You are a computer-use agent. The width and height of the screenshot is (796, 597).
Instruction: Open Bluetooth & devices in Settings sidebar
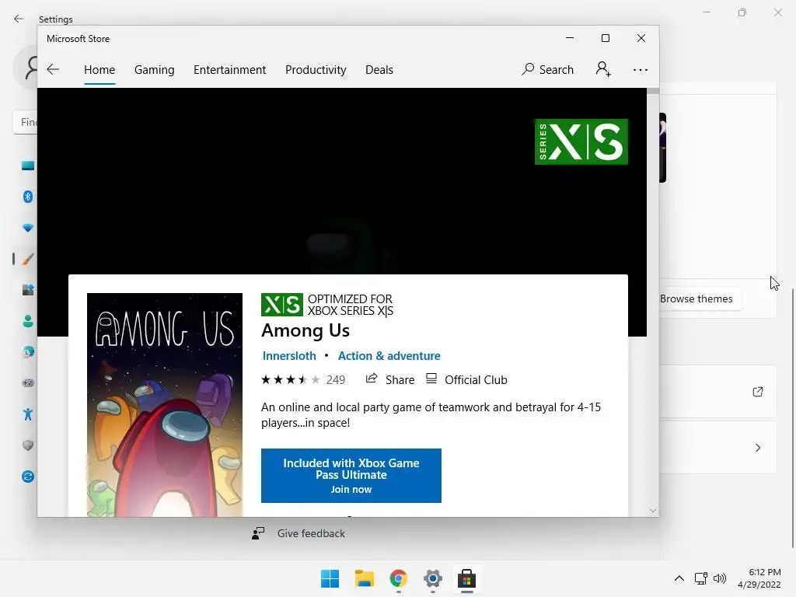[x=28, y=197]
